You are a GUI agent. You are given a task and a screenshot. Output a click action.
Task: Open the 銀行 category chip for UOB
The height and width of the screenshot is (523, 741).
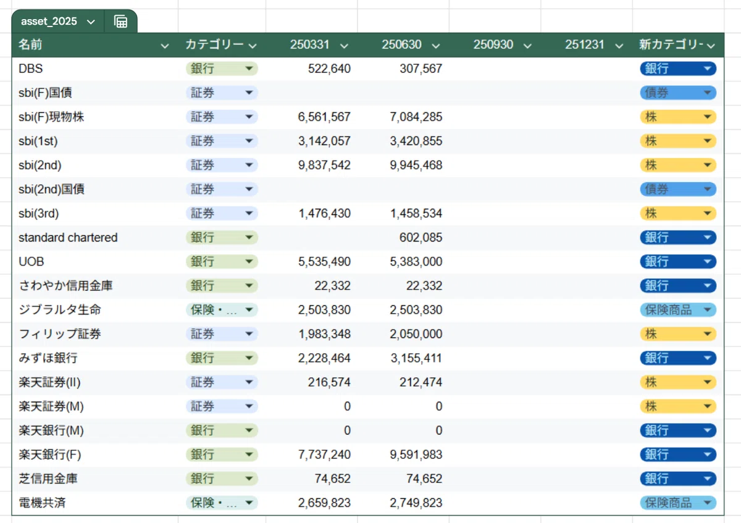(222, 262)
